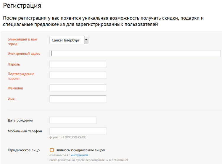Open the инструкцией link
Screen dimensions: 222x164
pos(79,155)
